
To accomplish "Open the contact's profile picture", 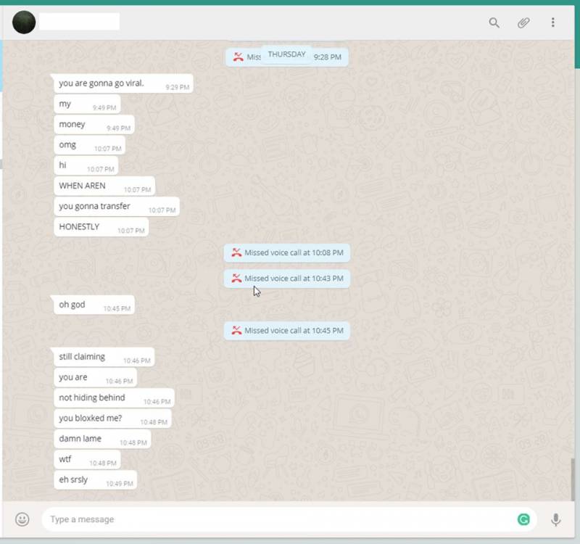I will point(24,22).
